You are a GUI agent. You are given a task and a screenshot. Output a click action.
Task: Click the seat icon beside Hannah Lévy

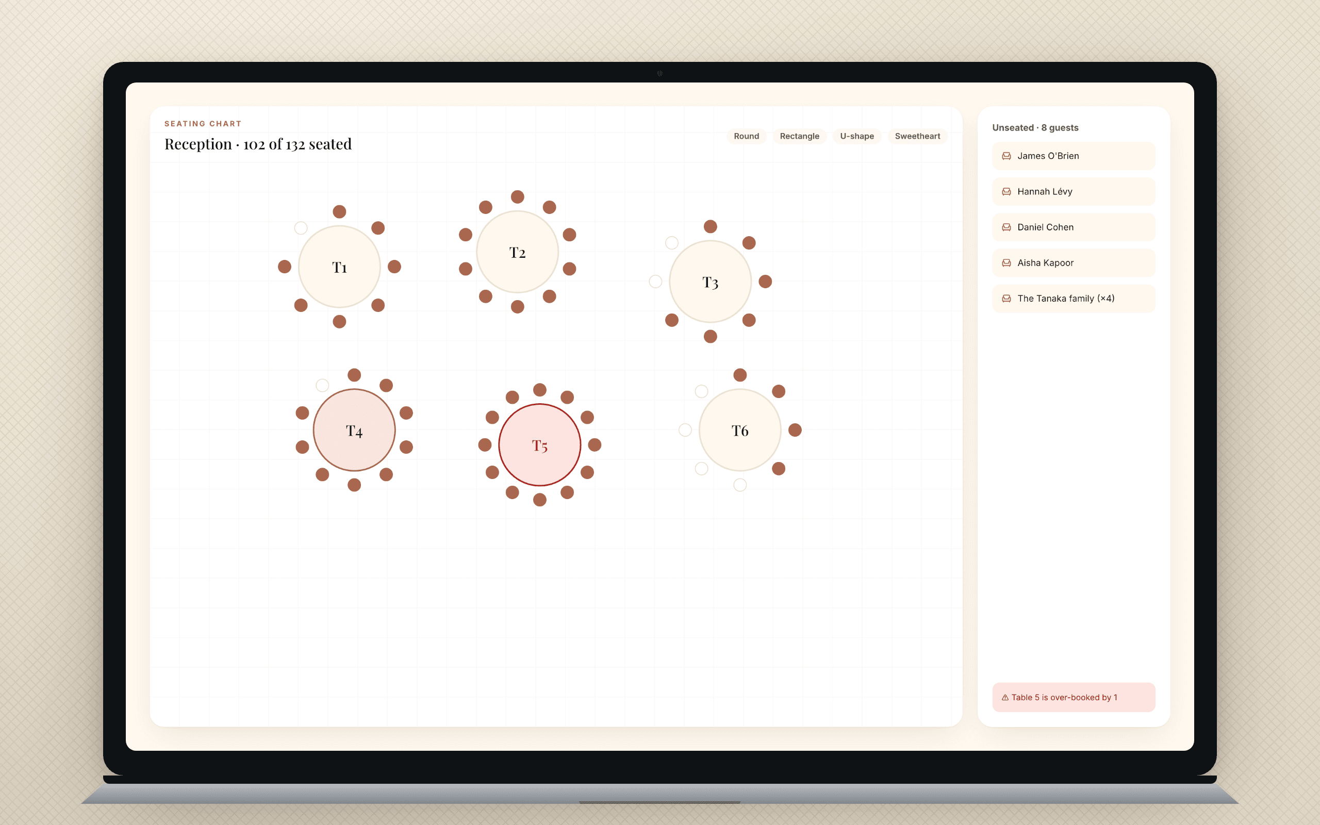point(1006,191)
